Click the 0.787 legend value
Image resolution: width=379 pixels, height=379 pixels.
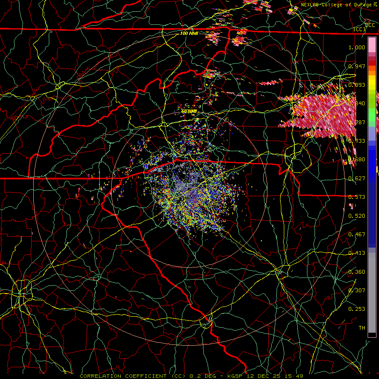tap(357, 122)
